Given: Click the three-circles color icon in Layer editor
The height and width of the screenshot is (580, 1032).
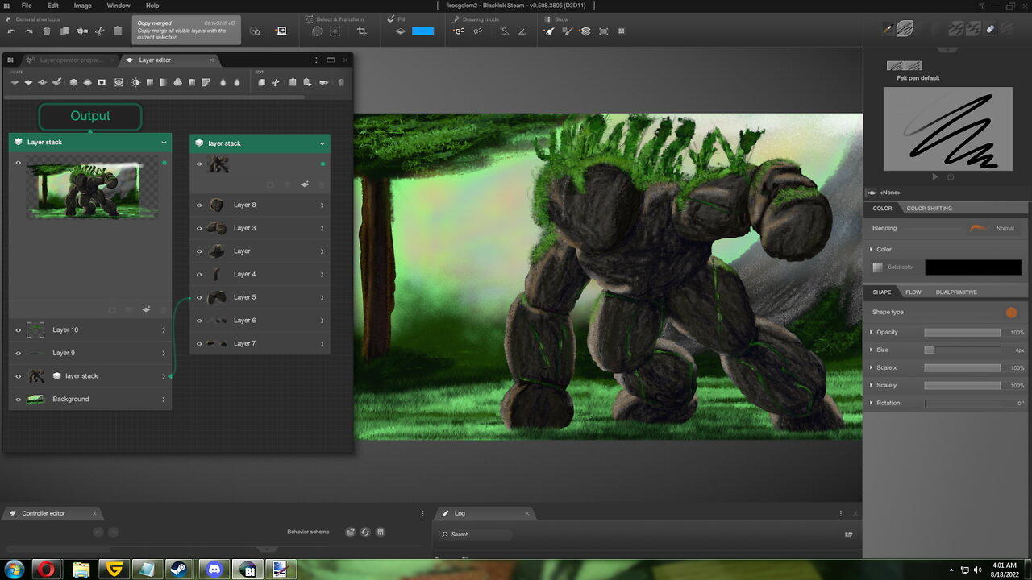Looking at the screenshot, I should [x=178, y=82].
